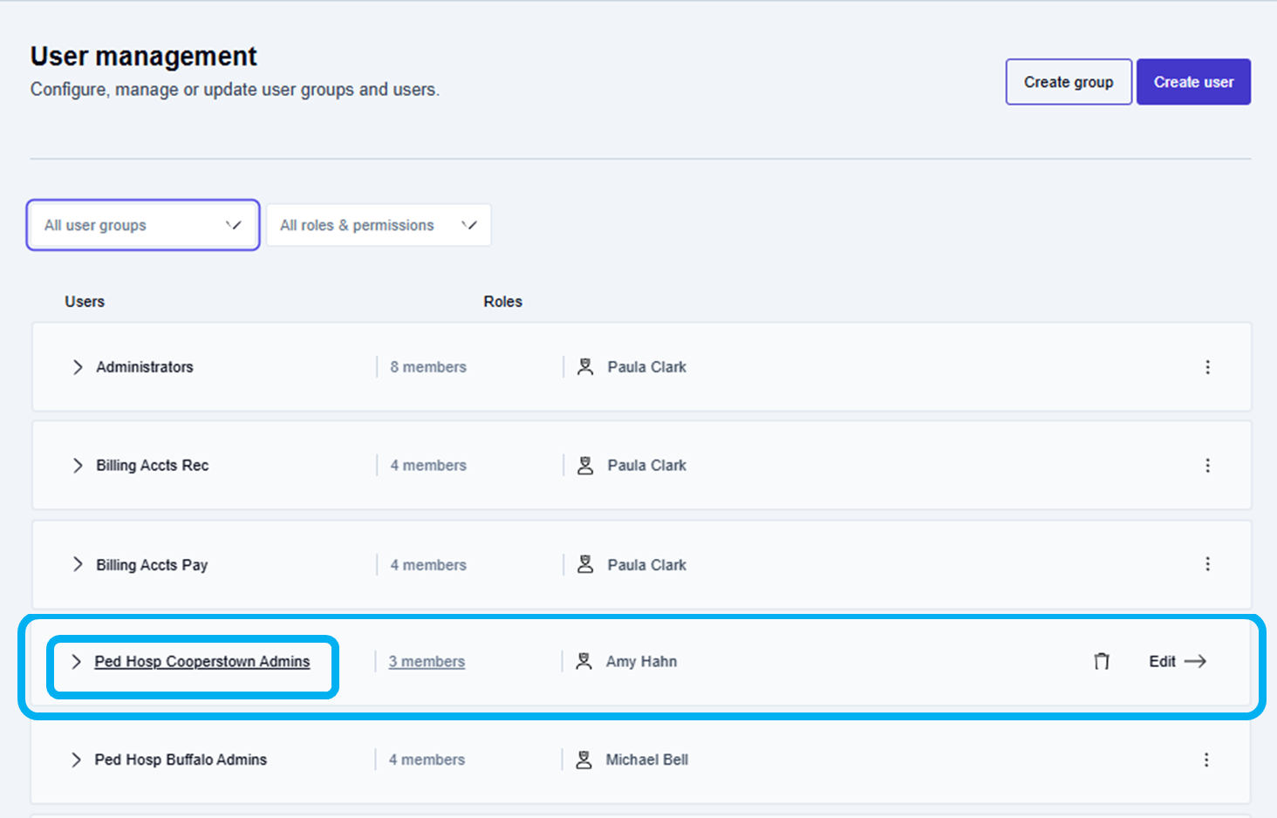Open the three-dot menu for Billing Accts Rec

click(1207, 466)
